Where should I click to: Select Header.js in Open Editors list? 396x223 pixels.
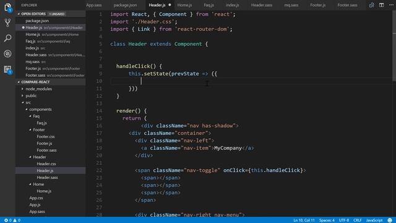coord(51,27)
